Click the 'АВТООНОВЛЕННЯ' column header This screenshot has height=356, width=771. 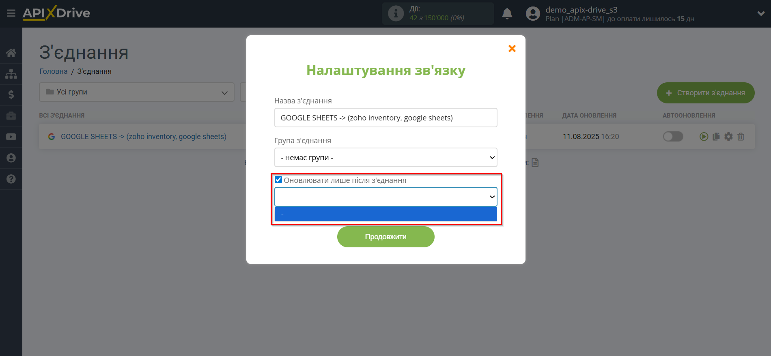pyautogui.click(x=689, y=116)
